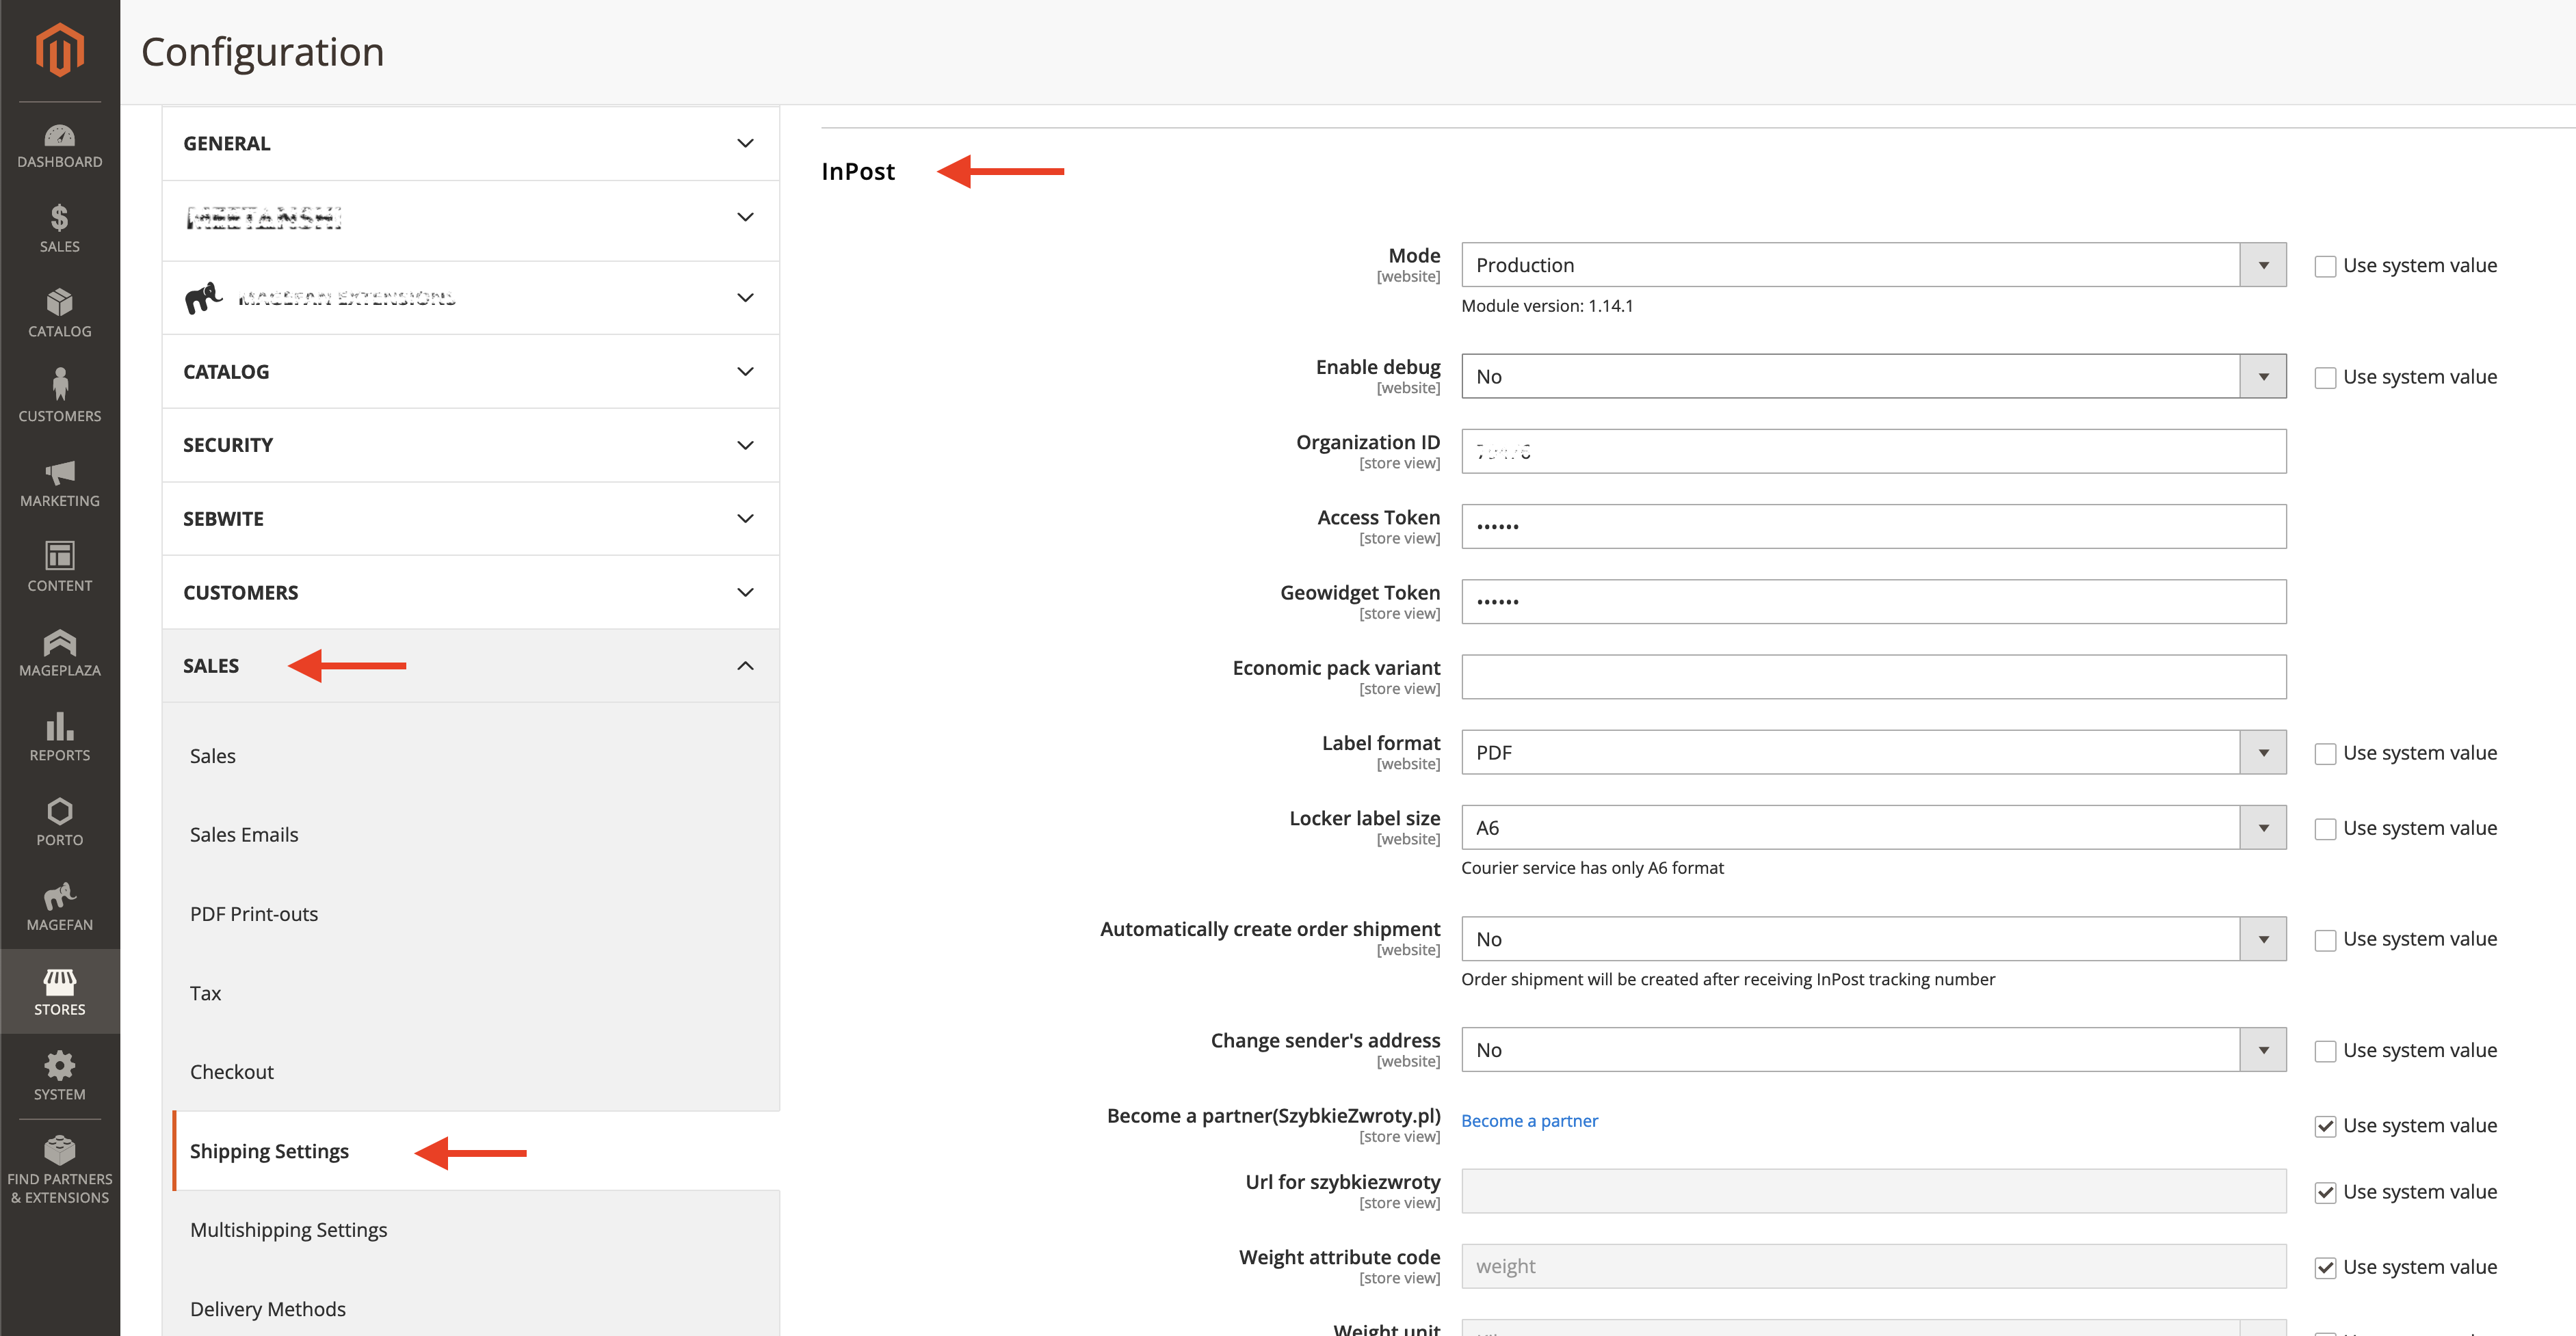Open the Dashboard sidebar icon
This screenshot has width=2576, height=1336.
coord(59,146)
